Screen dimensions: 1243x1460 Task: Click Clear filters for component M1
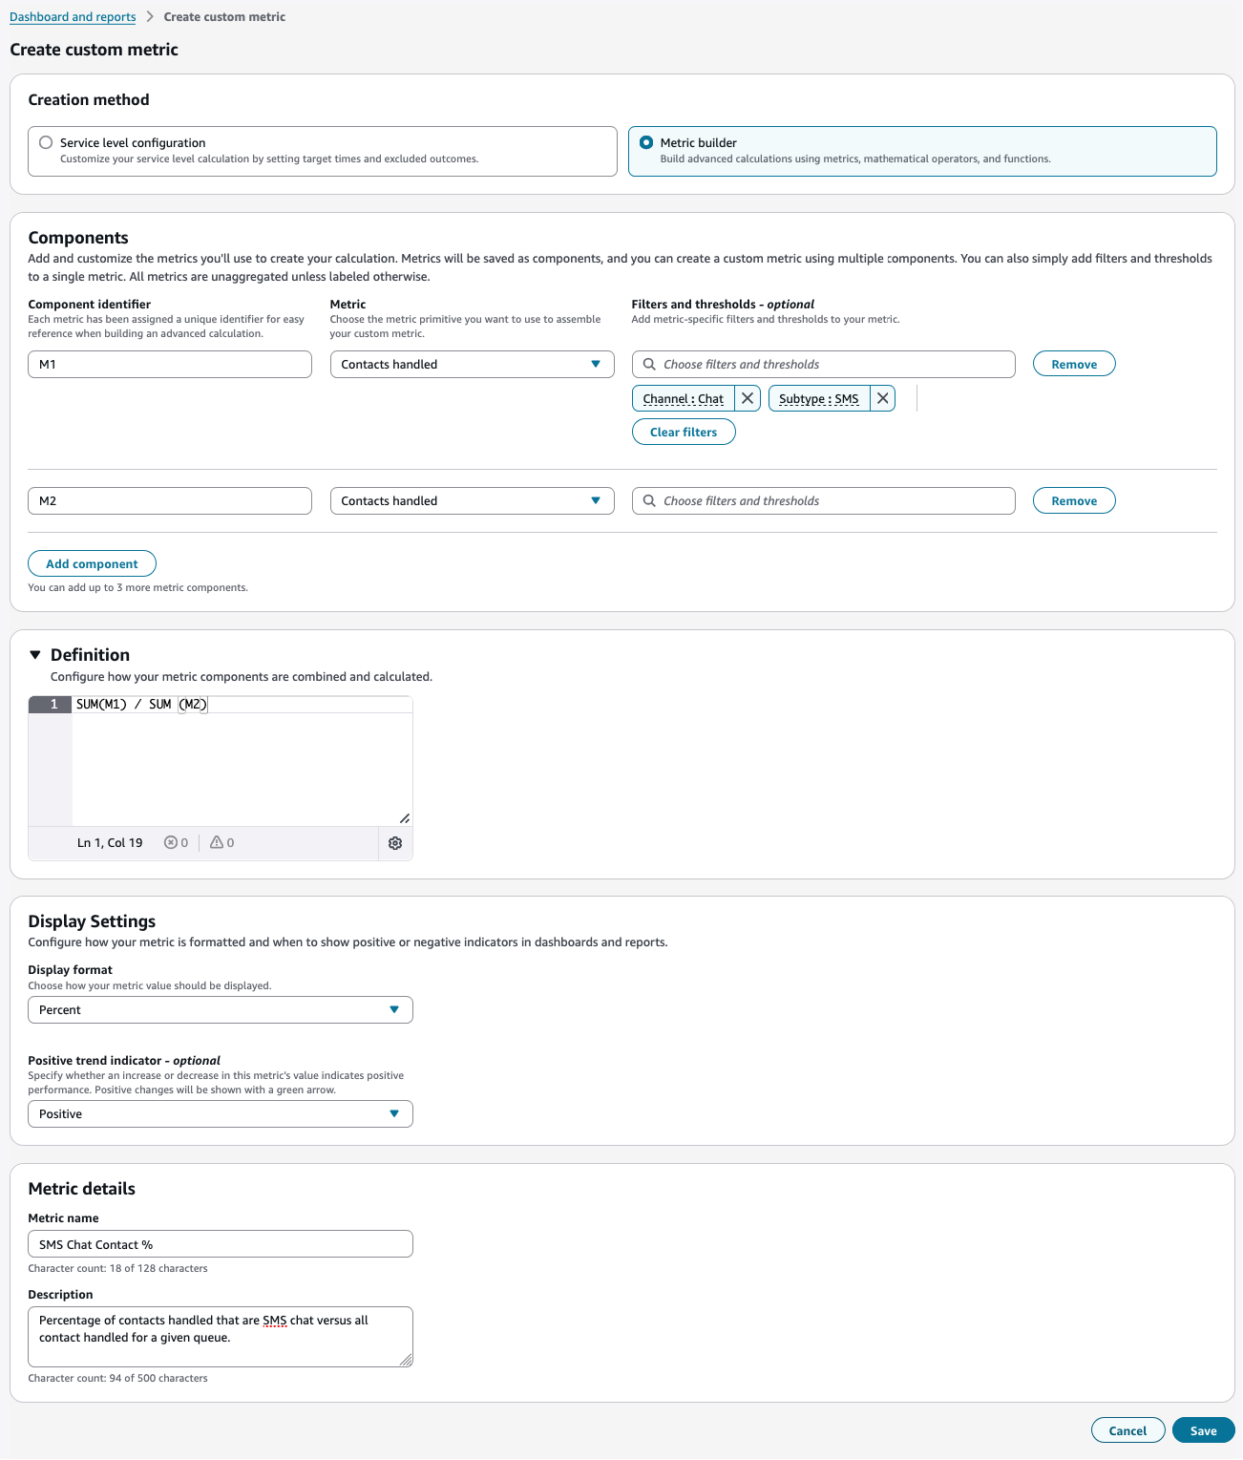point(684,432)
